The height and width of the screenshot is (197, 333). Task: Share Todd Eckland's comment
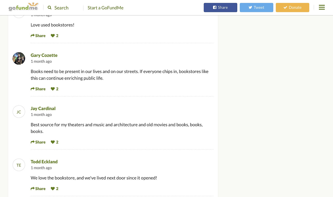[38, 189]
